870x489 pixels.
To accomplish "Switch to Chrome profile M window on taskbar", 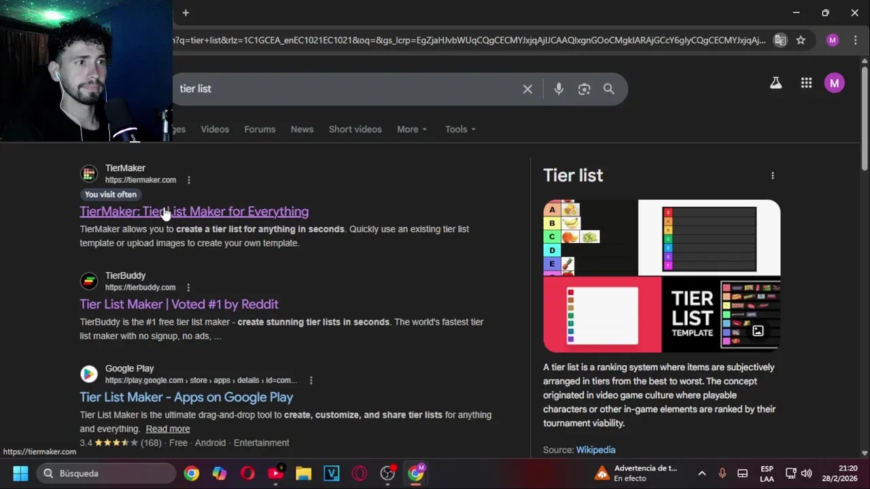I will 416,473.
